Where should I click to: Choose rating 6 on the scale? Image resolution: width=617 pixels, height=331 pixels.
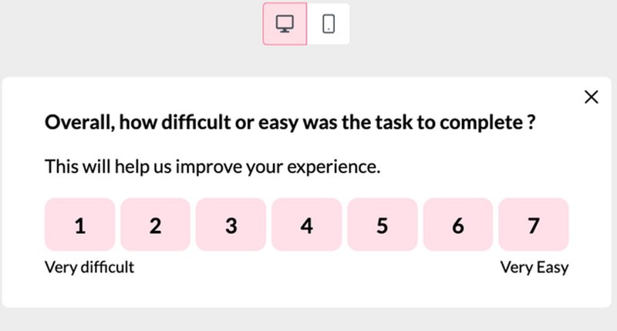tap(457, 225)
